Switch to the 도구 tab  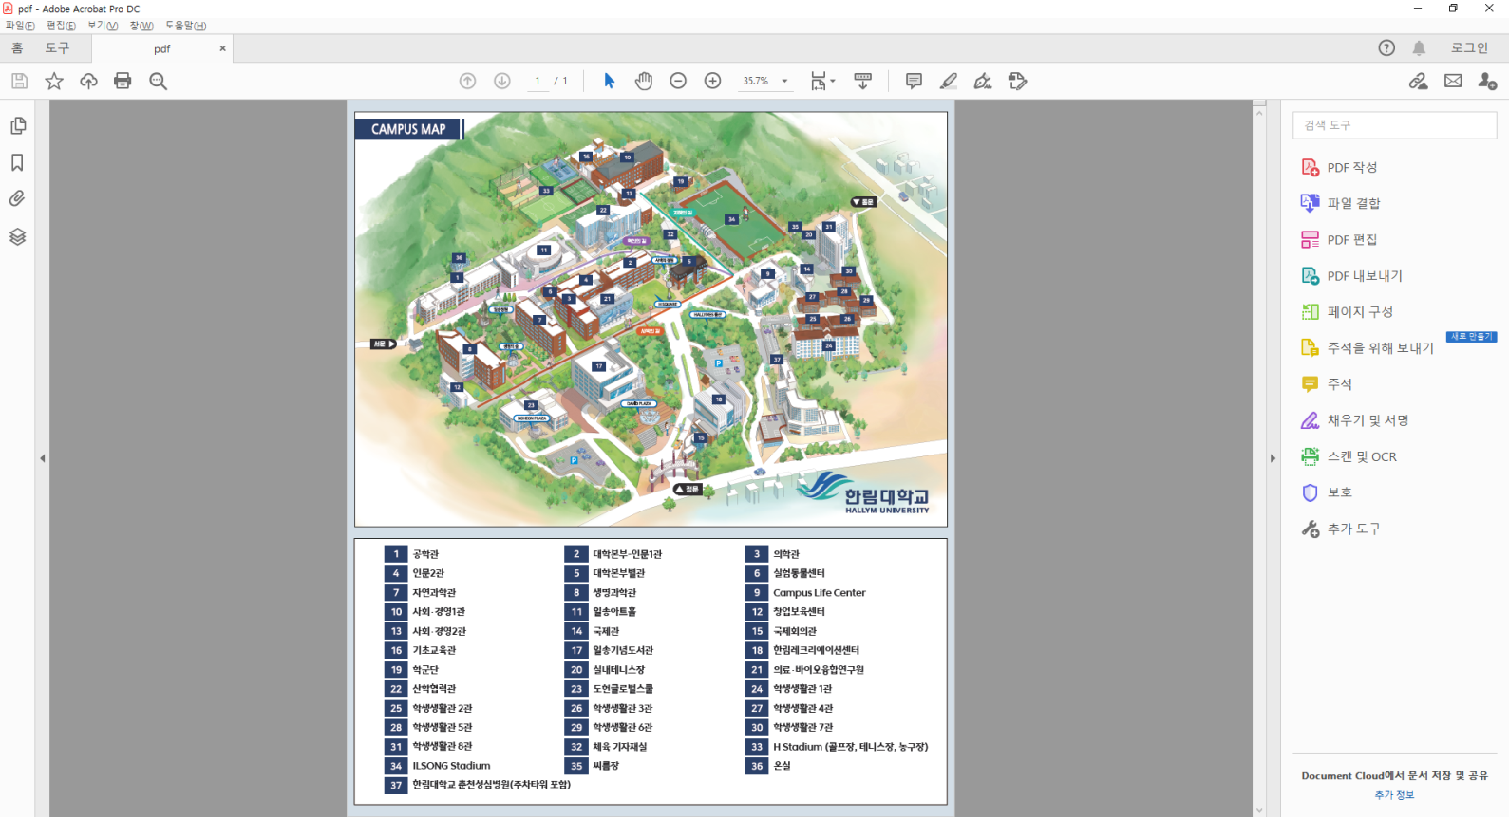pyautogui.click(x=58, y=48)
